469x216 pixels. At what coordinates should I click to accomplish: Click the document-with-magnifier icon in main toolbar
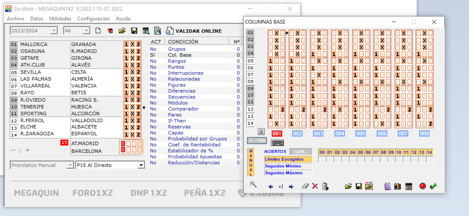point(158,31)
